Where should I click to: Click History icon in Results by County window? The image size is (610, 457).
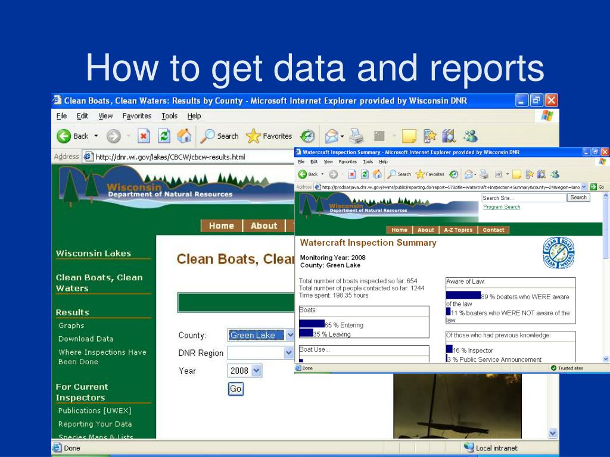(x=307, y=136)
